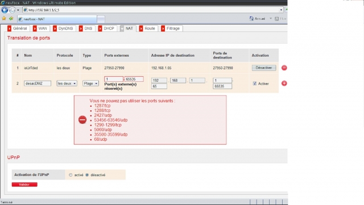
Task: Click external port end field 65535
Action: [134, 79]
